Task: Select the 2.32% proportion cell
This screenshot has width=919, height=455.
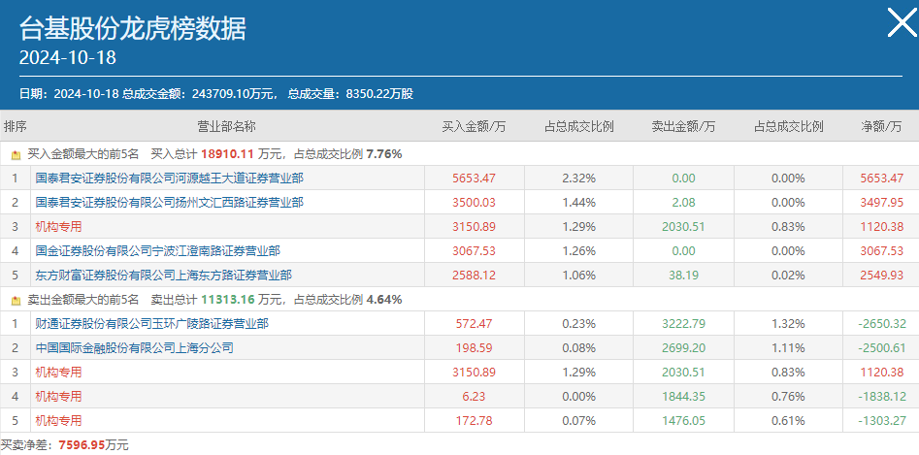Action: tap(578, 178)
